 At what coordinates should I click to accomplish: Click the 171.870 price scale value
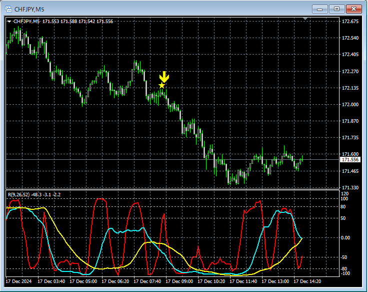[350, 121]
